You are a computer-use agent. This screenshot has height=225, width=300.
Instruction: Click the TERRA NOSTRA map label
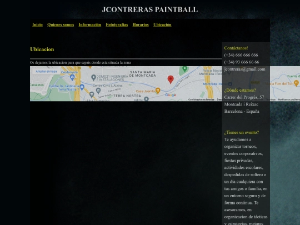click(x=127, y=96)
